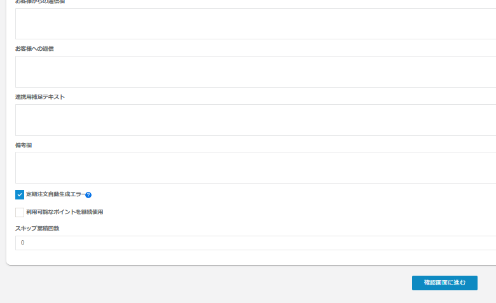Image resolution: width=496 pixels, height=303 pixels.
Task: Uncheck the 定期注文自動生成エラー checkbox
Action: point(20,194)
